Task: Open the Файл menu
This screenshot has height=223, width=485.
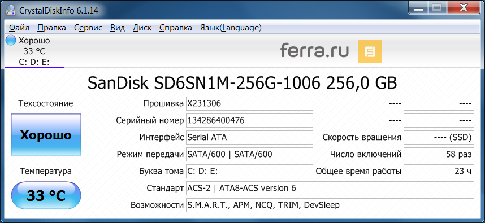Action: click(x=19, y=28)
